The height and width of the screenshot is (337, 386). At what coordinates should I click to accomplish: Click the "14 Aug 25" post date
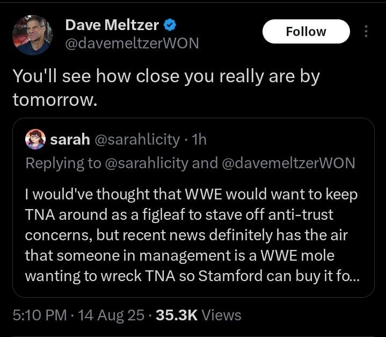pos(111,314)
